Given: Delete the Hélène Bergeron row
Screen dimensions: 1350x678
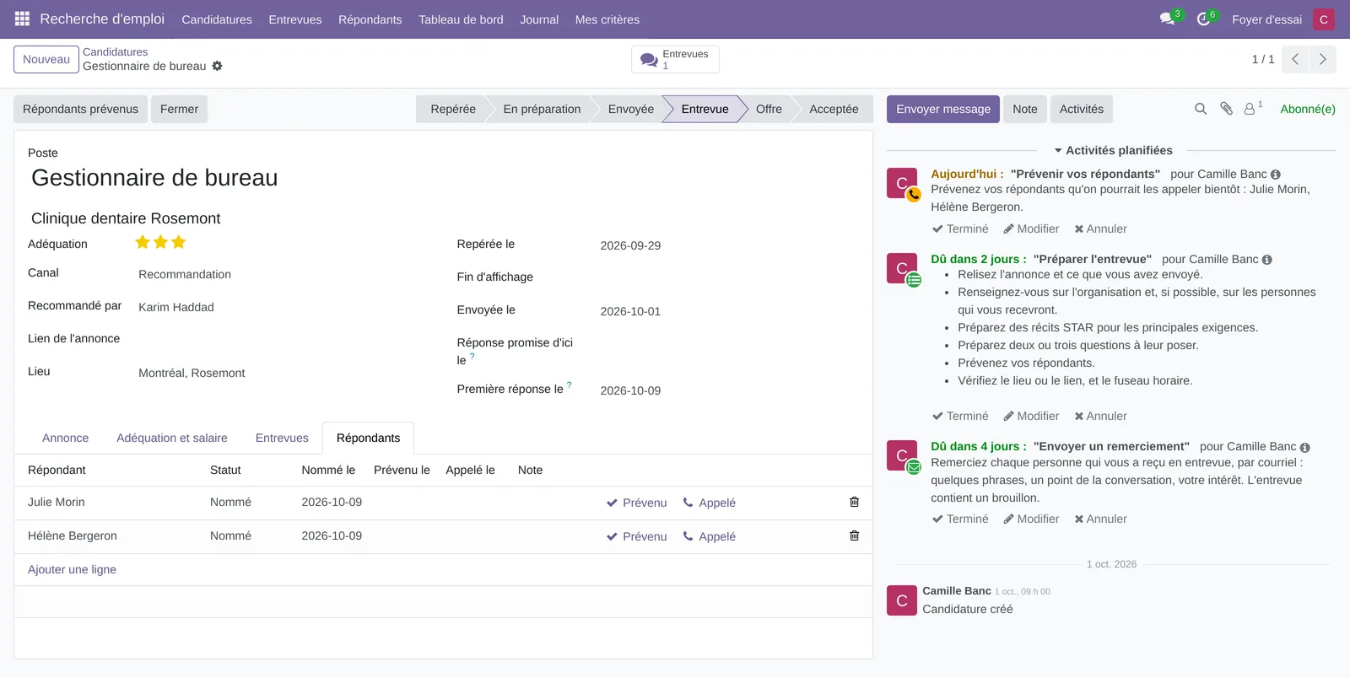Looking at the screenshot, I should click(x=854, y=535).
